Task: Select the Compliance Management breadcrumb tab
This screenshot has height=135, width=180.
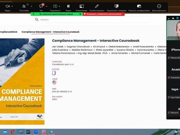Action: [50, 32]
